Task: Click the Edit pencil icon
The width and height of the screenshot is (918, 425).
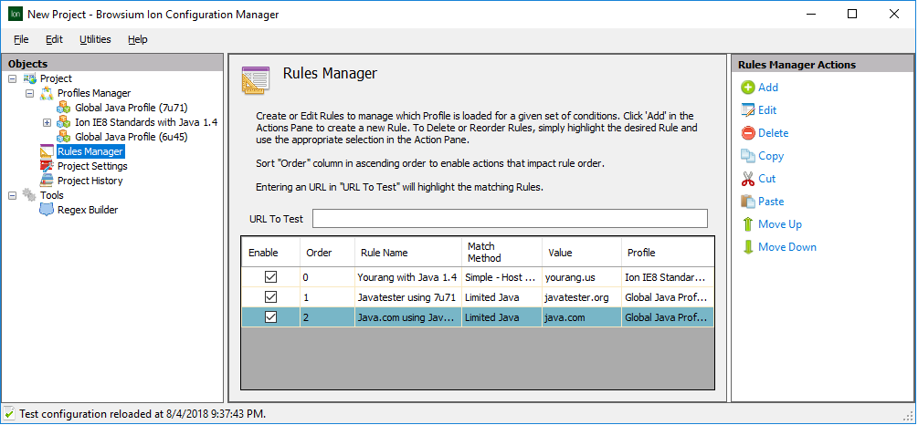Action: (747, 110)
